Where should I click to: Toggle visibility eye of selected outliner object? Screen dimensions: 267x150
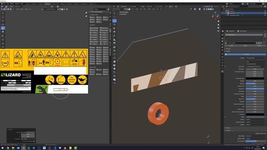[x=265, y=13]
